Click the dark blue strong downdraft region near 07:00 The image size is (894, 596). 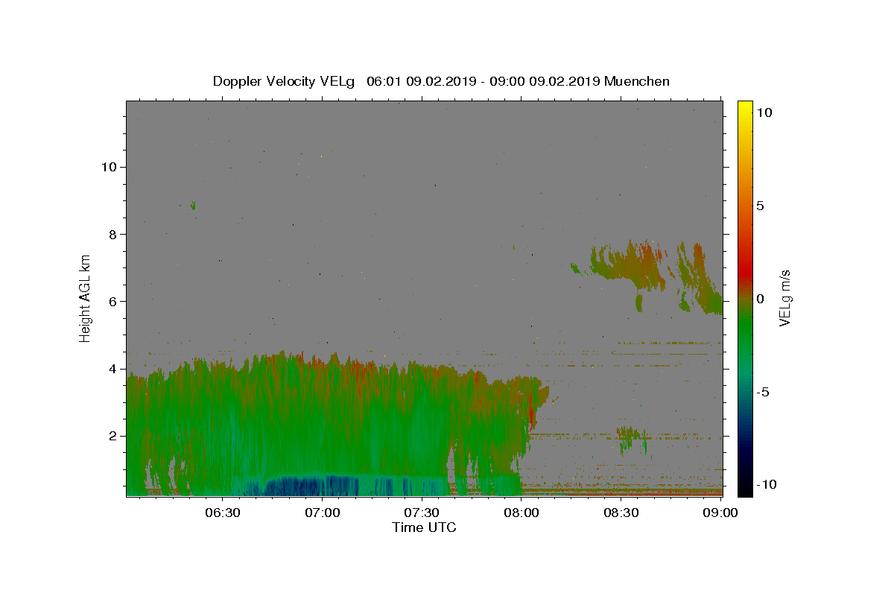313,487
